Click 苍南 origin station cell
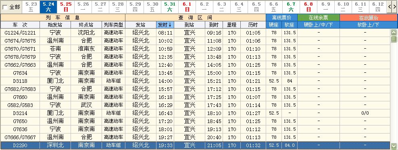398x150 pixels. pyautogui.click(x=55, y=49)
